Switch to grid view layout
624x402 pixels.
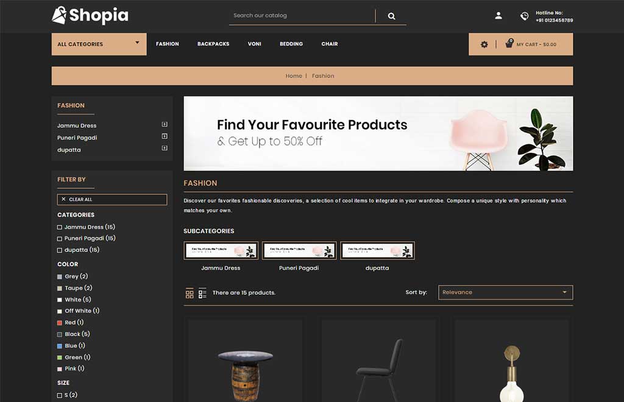[x=190, y=293]
